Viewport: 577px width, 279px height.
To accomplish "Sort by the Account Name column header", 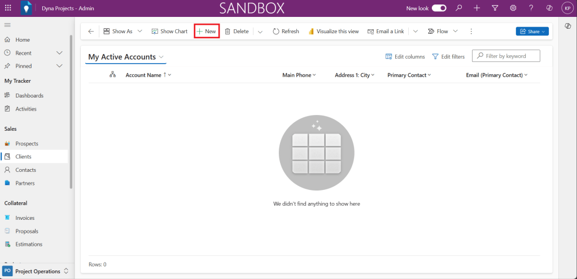I will coord(143,75).
